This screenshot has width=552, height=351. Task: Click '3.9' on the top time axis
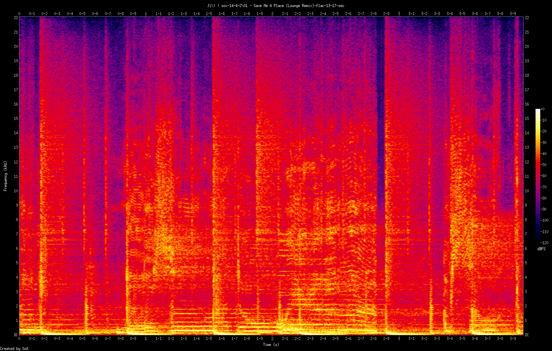[512, 14]
